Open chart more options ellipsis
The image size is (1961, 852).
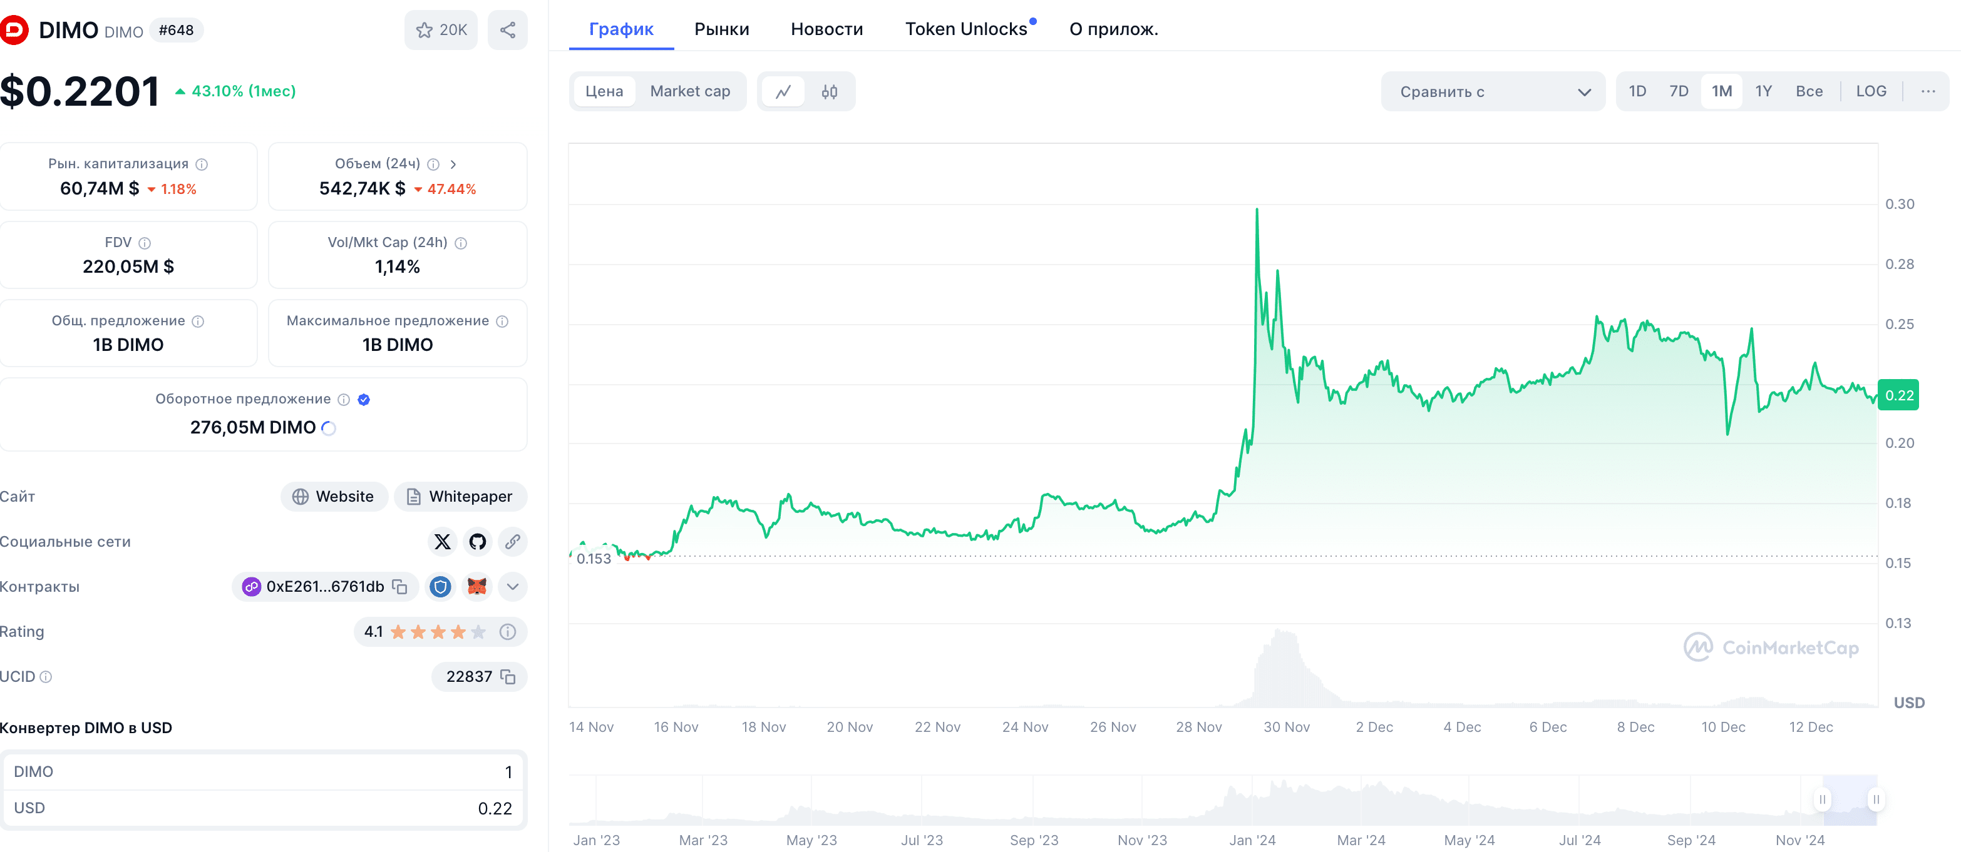(1928, 91)
